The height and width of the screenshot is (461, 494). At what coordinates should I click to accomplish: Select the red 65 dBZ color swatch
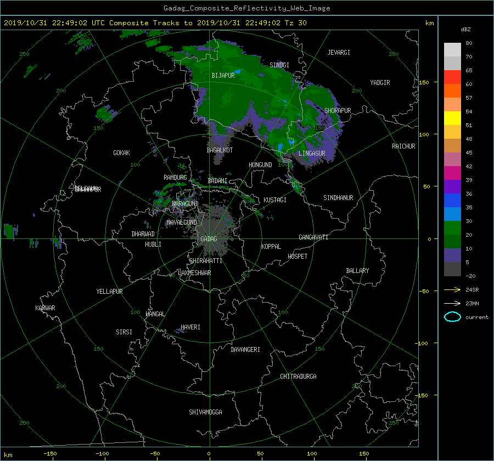(452, 77)
